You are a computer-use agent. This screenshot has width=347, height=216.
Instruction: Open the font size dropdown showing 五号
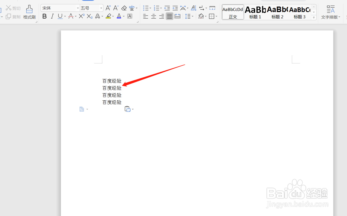point(100,8)
